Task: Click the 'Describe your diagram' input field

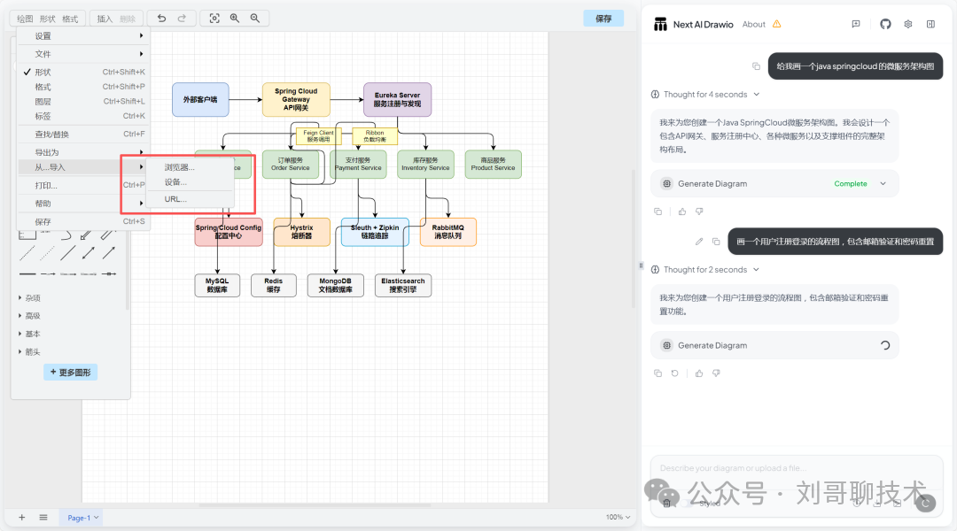Action: coord(789,468)
